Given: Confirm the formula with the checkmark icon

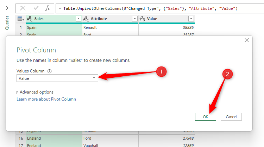Looking at the screenshot, I should [x=36, y=8].
